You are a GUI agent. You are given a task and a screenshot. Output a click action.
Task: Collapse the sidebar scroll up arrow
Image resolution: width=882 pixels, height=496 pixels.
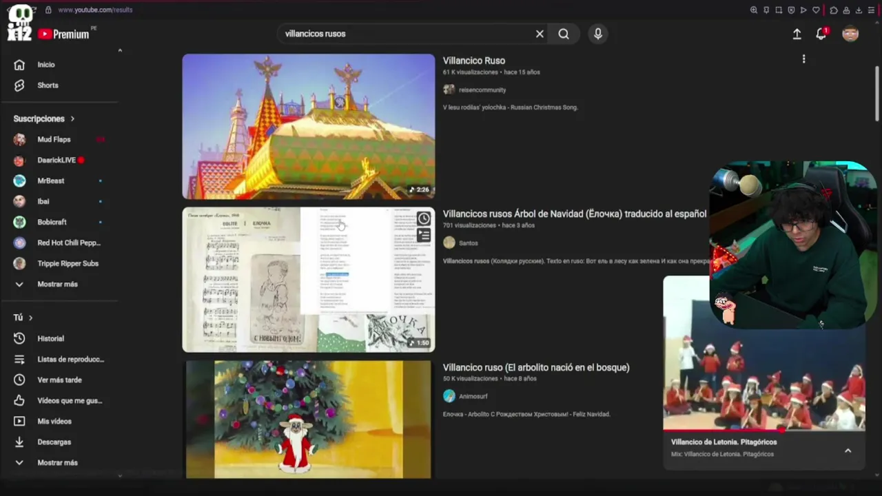120,50
